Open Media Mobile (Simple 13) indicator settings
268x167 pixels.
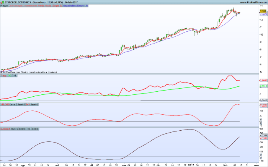click(75, 6)
